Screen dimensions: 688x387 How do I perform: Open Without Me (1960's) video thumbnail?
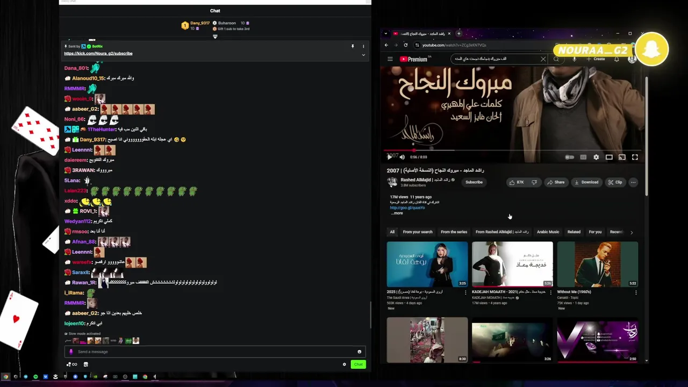tap(597, 264)
